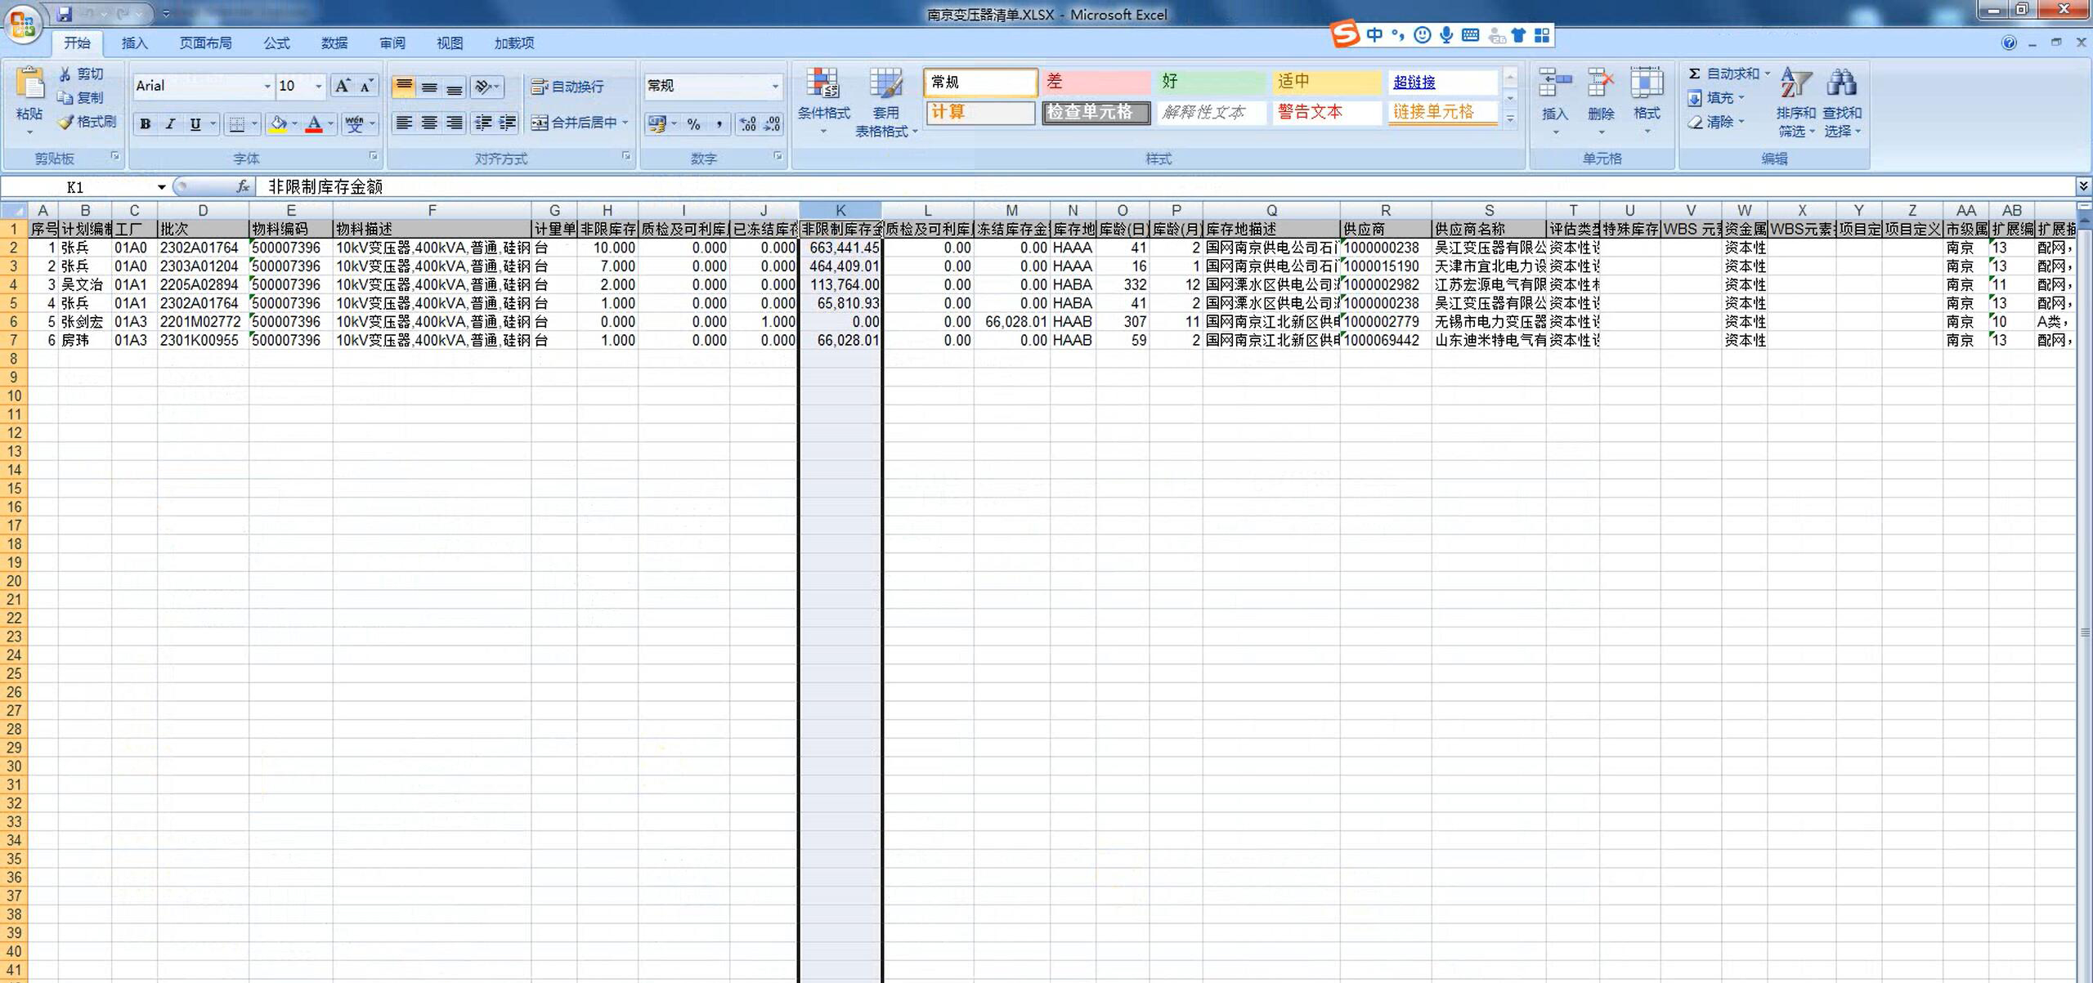
Task: Switch to the Insert (插入) tab
Action: (x=134, y=43)
